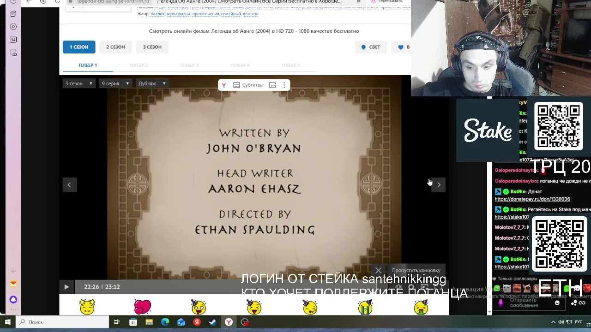This screenshot has width=591, height=332.
Task: Open the three-dot menu in video overlay
Action: (284, 85)
